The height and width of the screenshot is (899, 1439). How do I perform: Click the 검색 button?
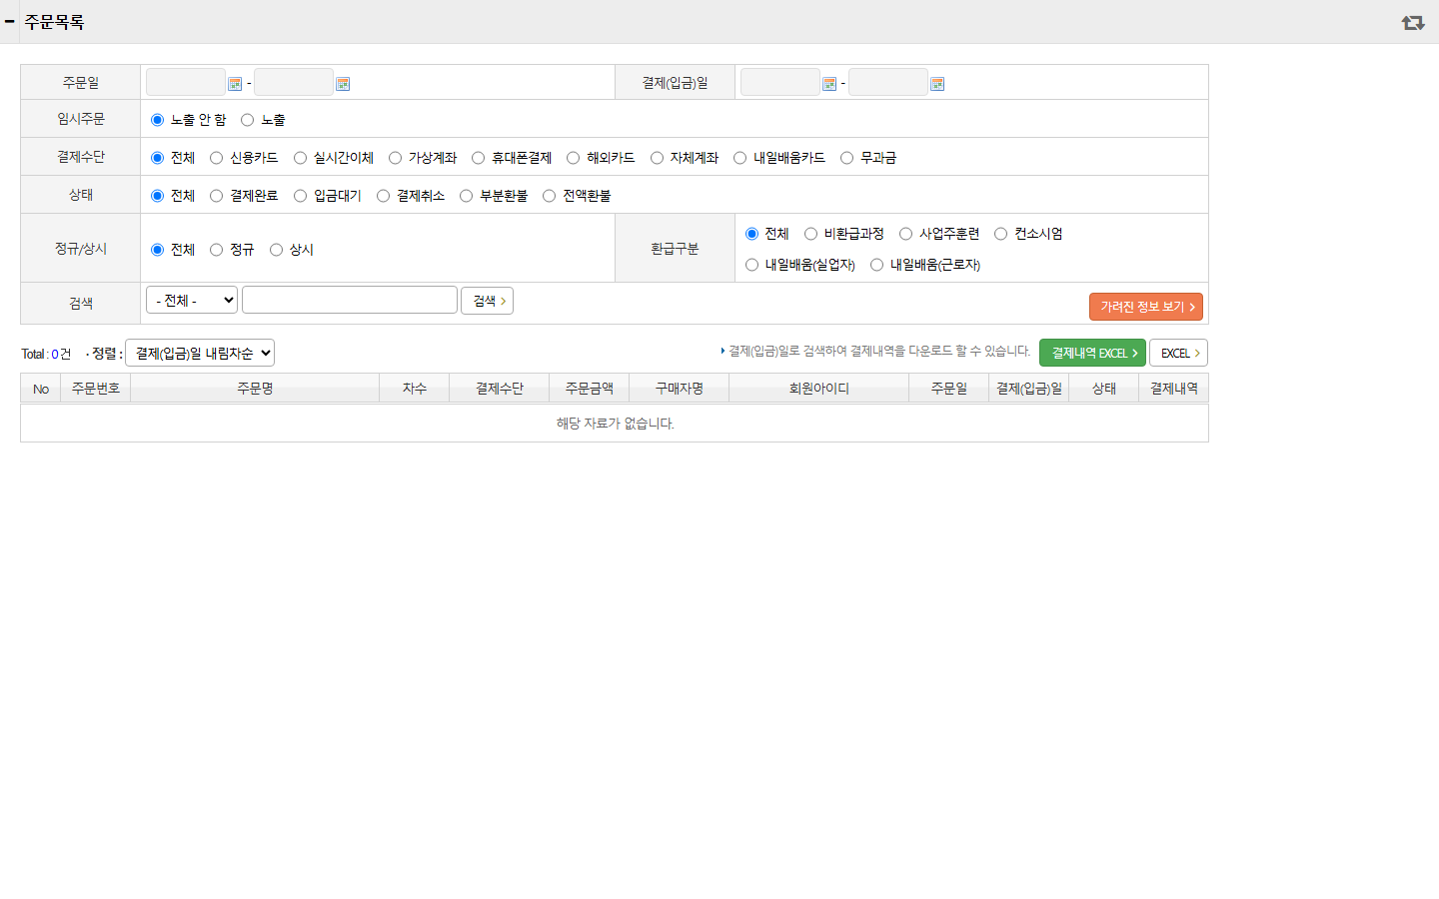click(487, 301)
